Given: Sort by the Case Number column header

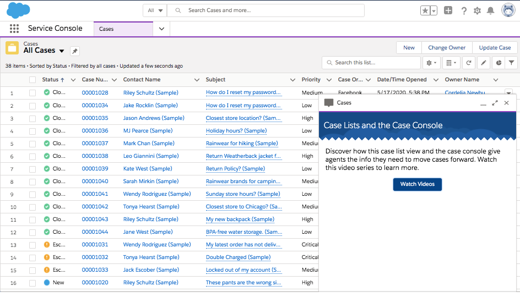Looking at the screenshot, I should [x=95, y=80].
